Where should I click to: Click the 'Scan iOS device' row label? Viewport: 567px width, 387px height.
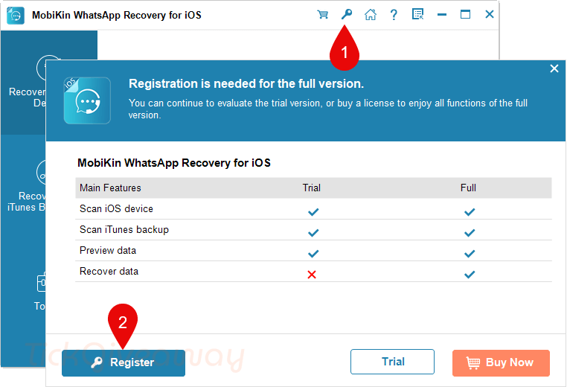pos(116,208)
